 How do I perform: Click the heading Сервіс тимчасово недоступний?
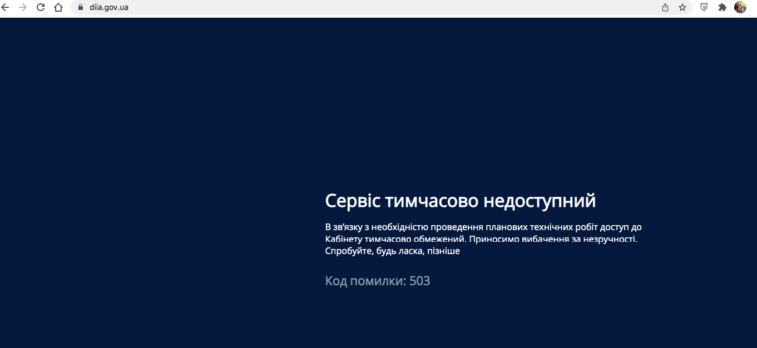tap(460, 201)
